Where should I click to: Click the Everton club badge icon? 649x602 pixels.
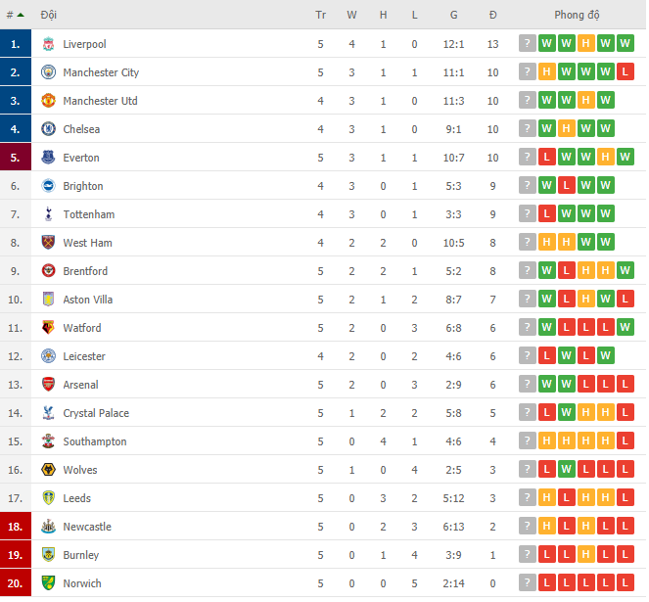[x=48, y=158]
